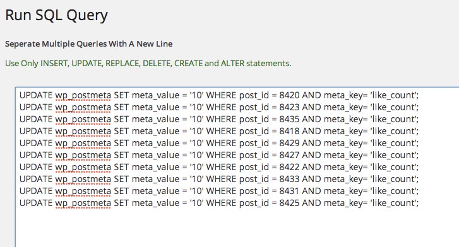
Task: Click the query line with post_id 8420
Action: 219,95
